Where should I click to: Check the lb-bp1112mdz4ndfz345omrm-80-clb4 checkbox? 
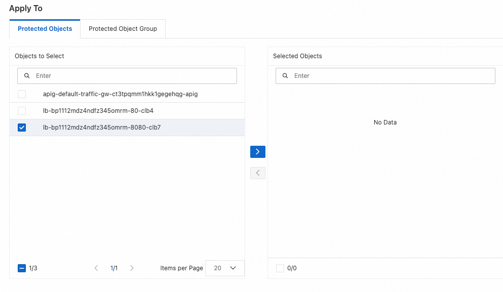(x=22, y=111)
